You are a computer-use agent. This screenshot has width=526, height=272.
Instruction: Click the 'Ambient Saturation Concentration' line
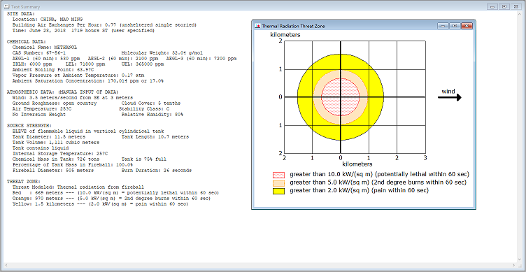coord(88,81)
